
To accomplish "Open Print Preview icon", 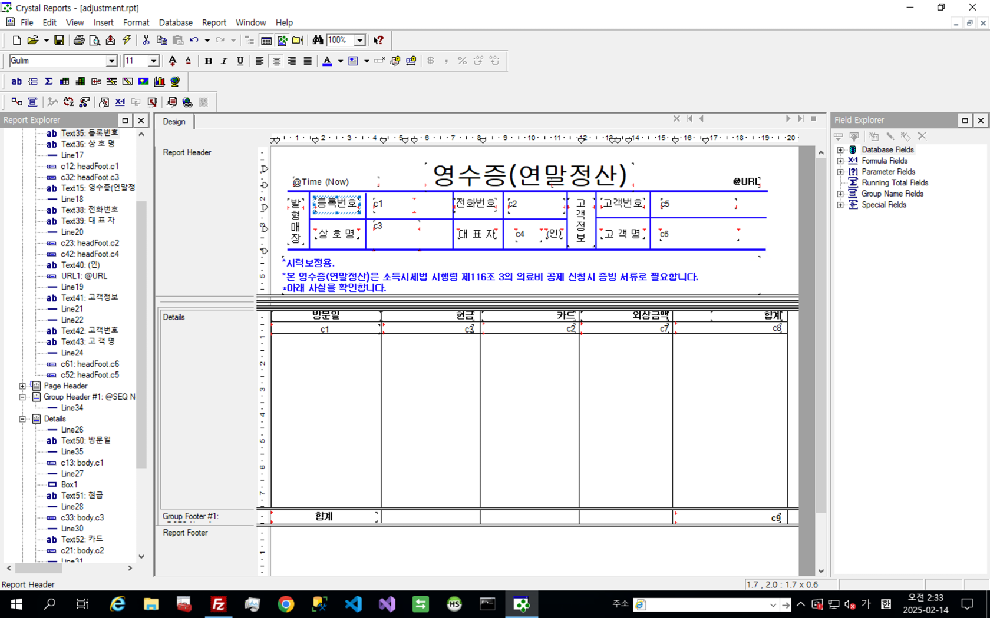I will (94, 40).
